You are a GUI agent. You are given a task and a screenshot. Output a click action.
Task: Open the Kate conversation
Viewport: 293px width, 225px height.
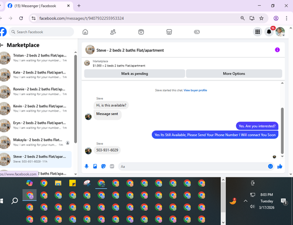point(36,75)
